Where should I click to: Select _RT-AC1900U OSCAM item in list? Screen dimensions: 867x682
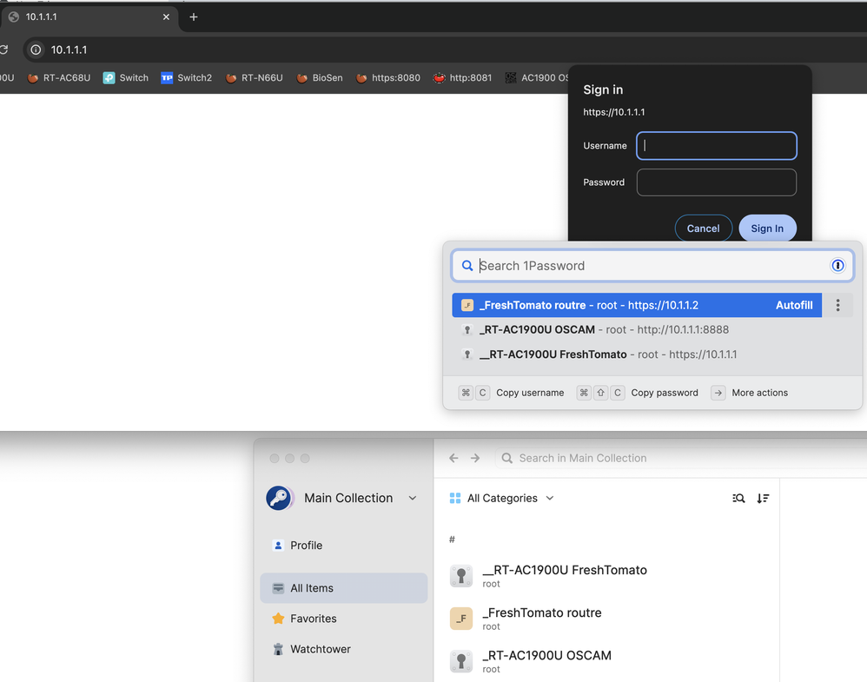pyautogui.click(x=608, y=661)
